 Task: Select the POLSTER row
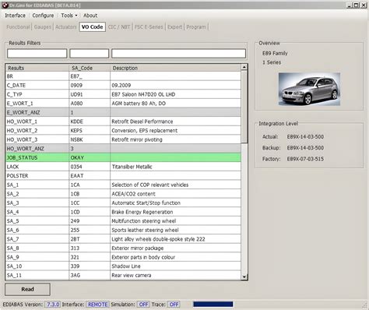(x=123, y=176)
